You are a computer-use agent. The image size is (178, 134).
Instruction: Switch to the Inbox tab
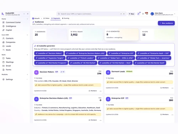pyautogui.click(x=46, y=18)
